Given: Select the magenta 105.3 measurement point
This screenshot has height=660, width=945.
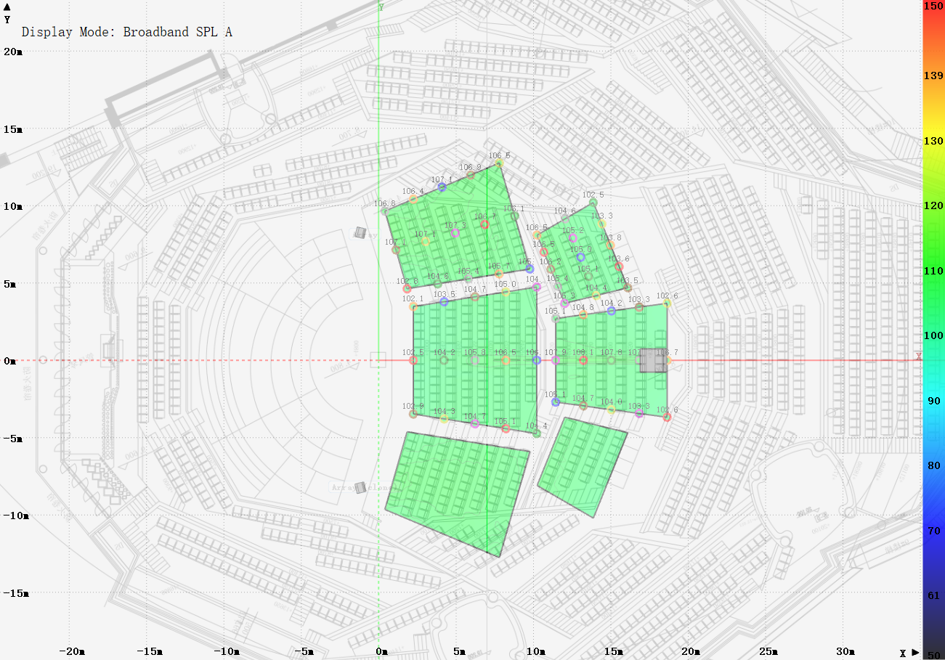Looking at the screenshot, I should [564, 303].
